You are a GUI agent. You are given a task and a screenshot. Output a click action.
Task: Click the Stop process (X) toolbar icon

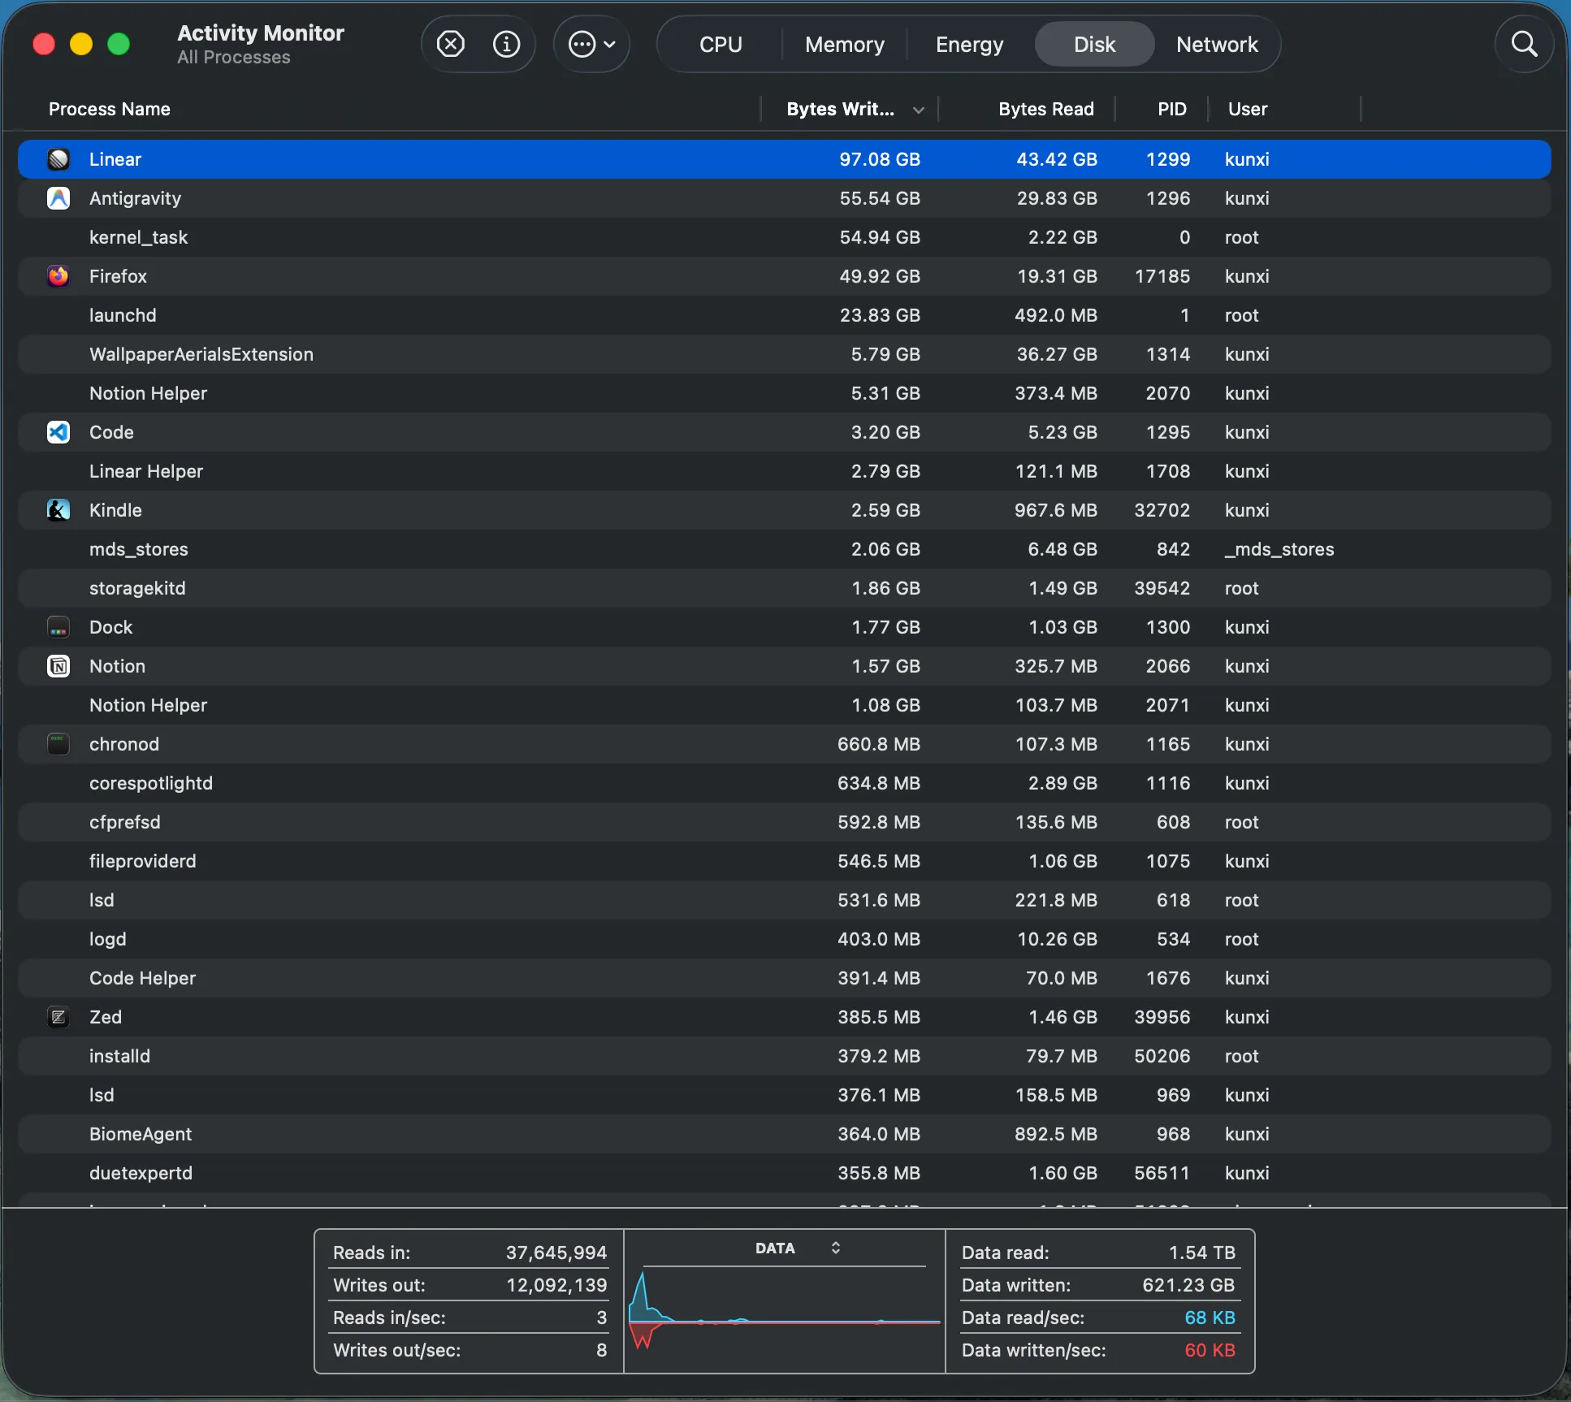pos(451,44)
